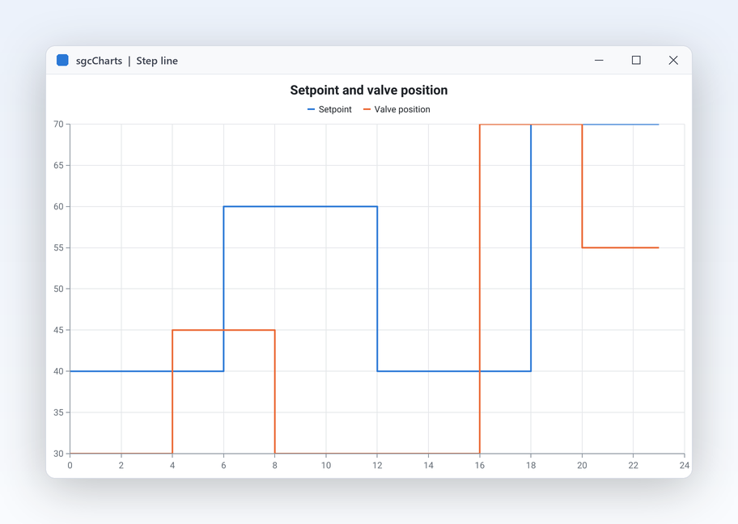Click the y-axis label 50
The width and height of the screenshot is (738, 524).
click(x=58, y=289)
